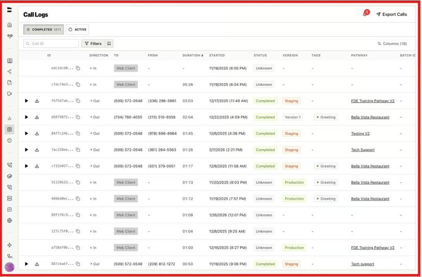Click the Status column header

[x=260, y=55]
